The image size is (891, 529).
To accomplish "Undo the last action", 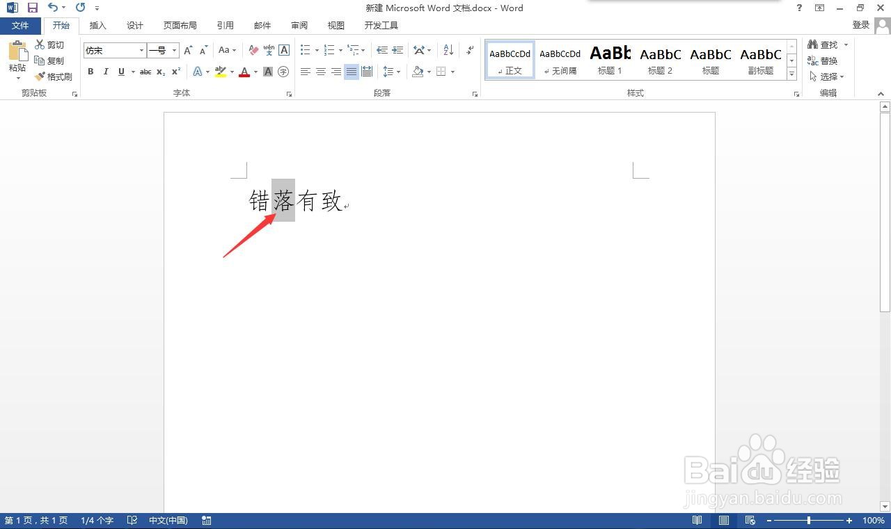I will pos(53,8).
